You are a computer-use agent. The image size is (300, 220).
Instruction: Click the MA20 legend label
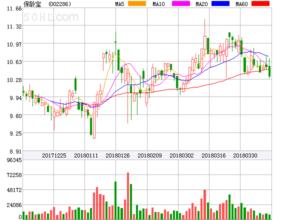pyautogui.click(x=201, y=4)
